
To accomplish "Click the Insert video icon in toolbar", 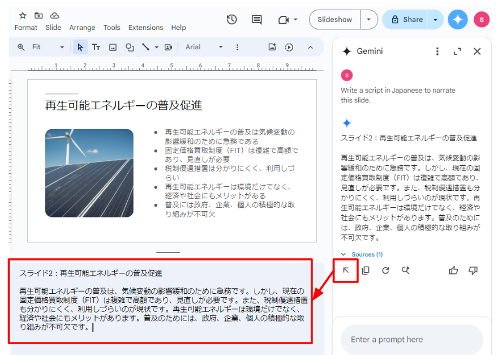I will coord(168,48).
